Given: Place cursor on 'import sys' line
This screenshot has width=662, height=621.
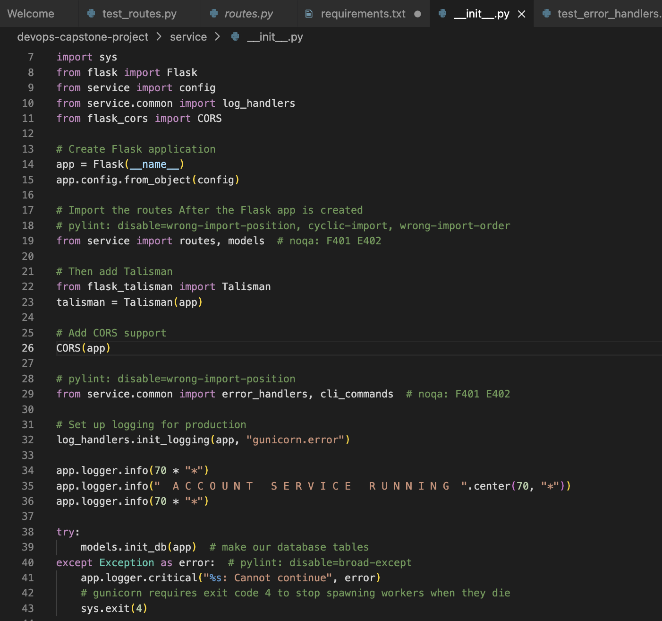Looking at the screenshot, I should tap(87, 57).
